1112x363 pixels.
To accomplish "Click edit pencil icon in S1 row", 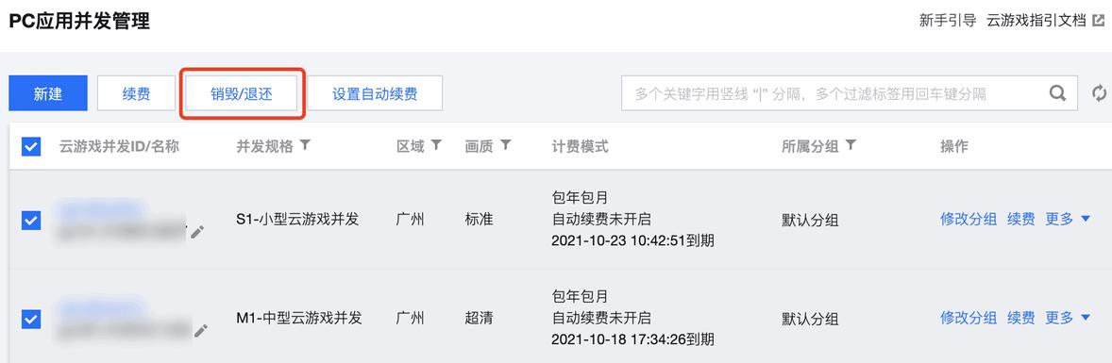I will point(197,231).
